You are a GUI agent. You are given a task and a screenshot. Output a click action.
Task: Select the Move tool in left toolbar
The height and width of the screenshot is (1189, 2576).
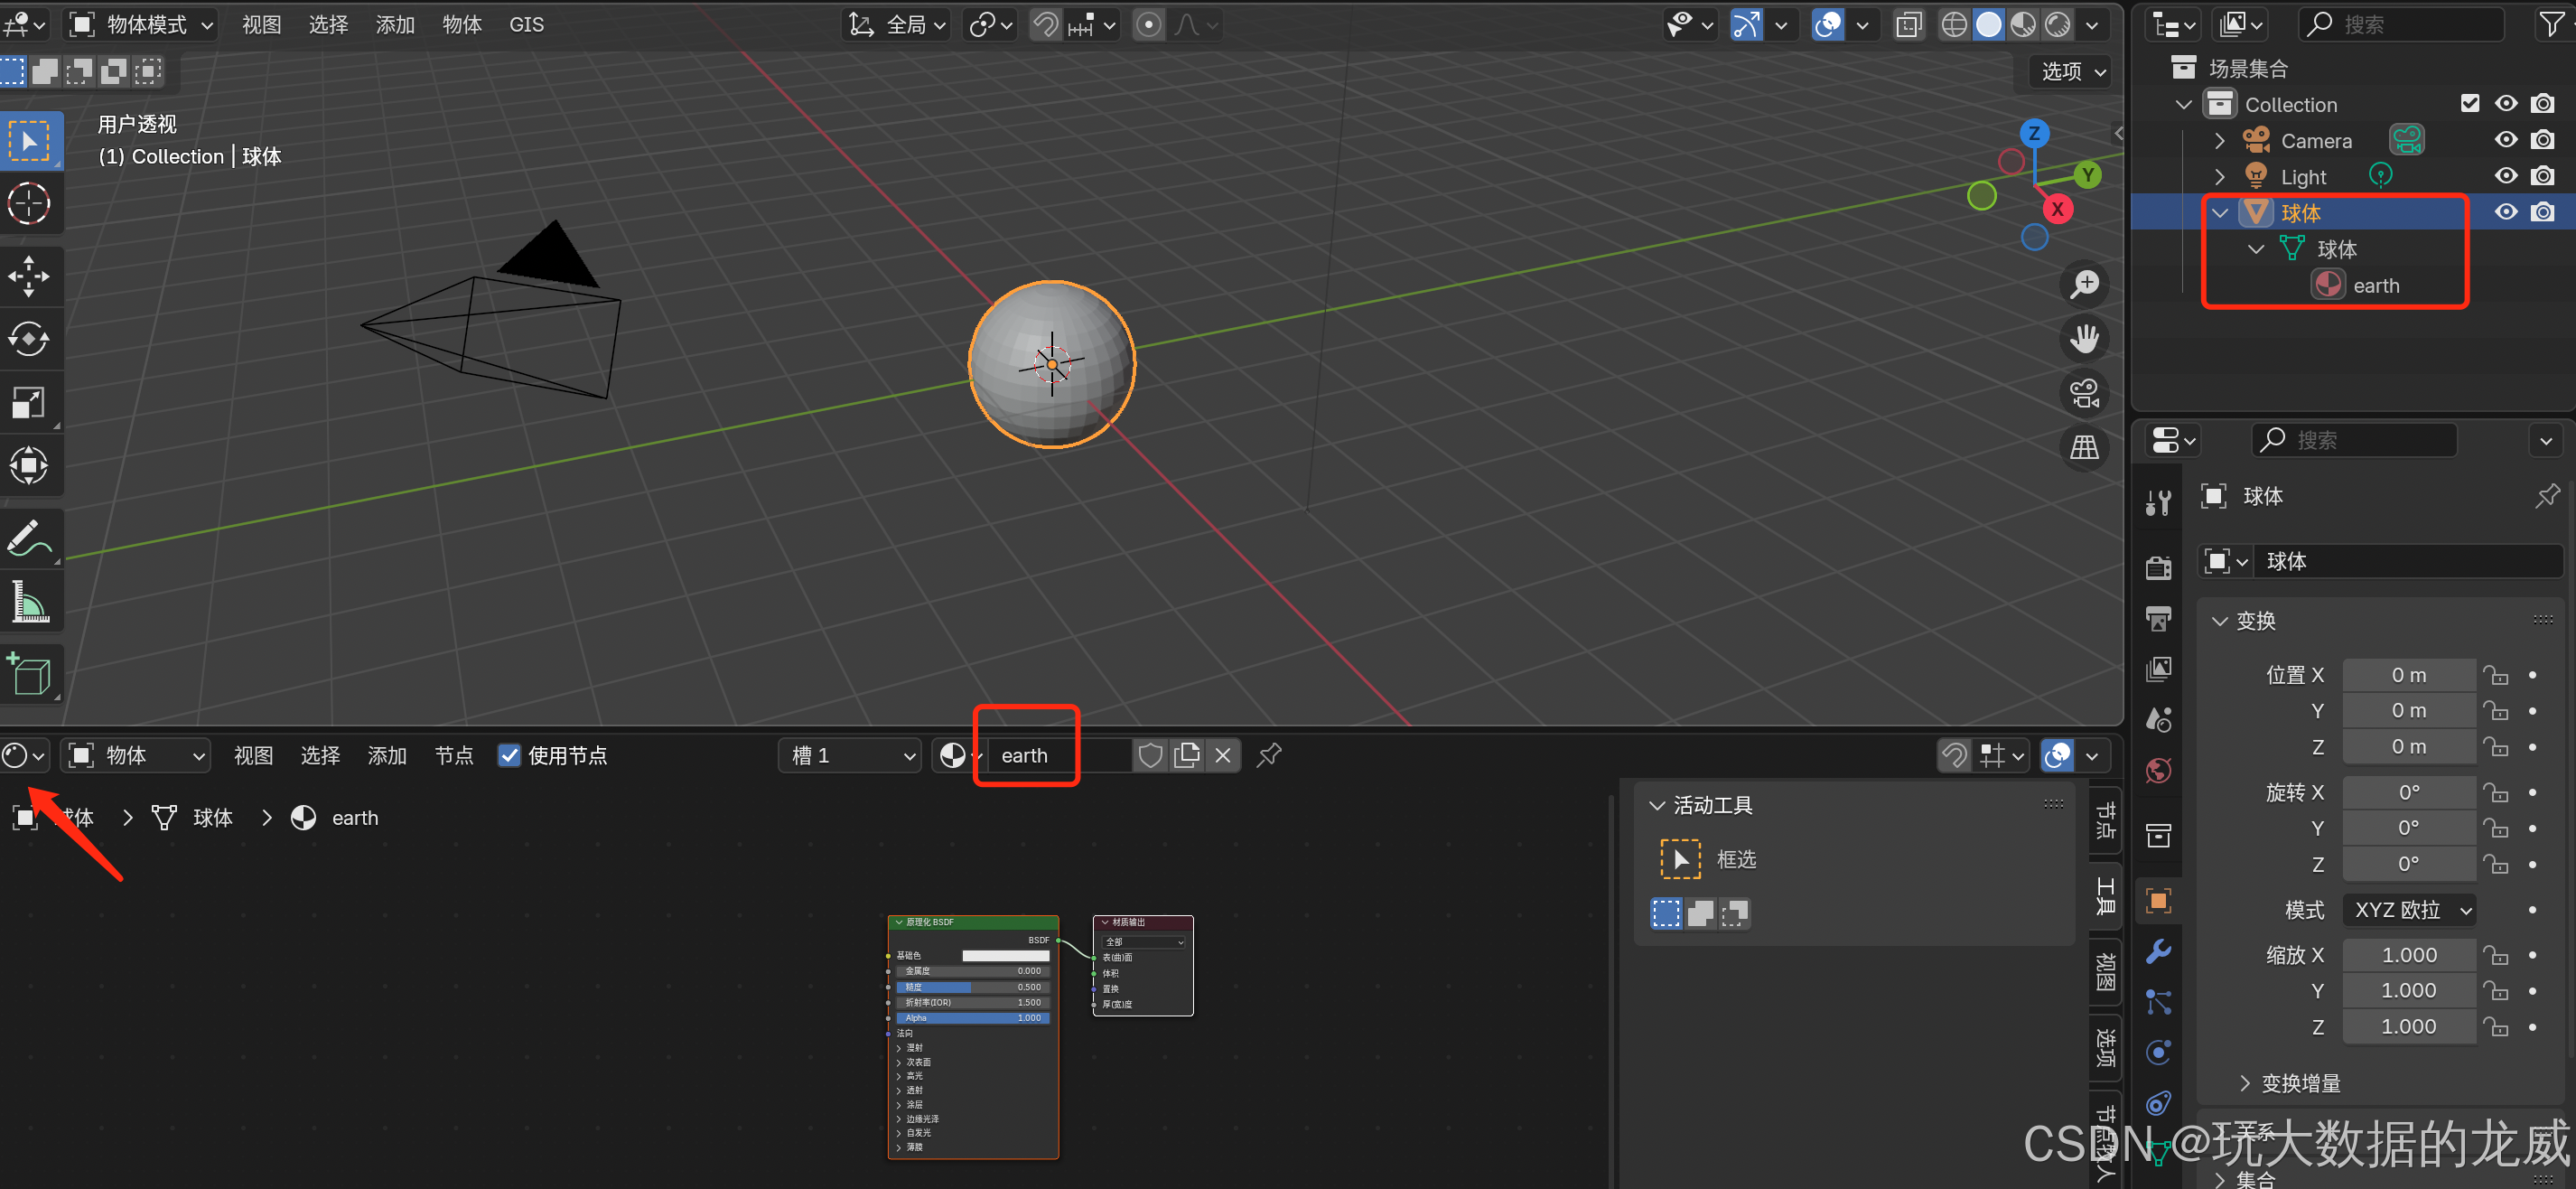(x=29, y=276)
